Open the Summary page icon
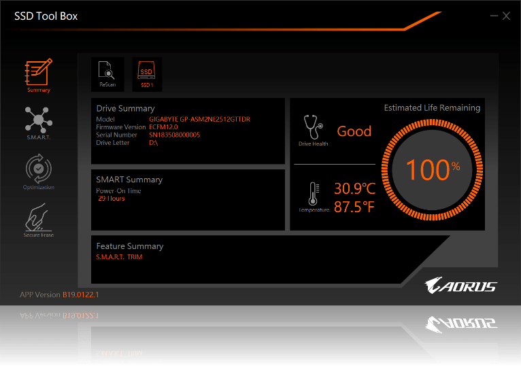The width and height of the screenshot is (521, 366). 39,75
